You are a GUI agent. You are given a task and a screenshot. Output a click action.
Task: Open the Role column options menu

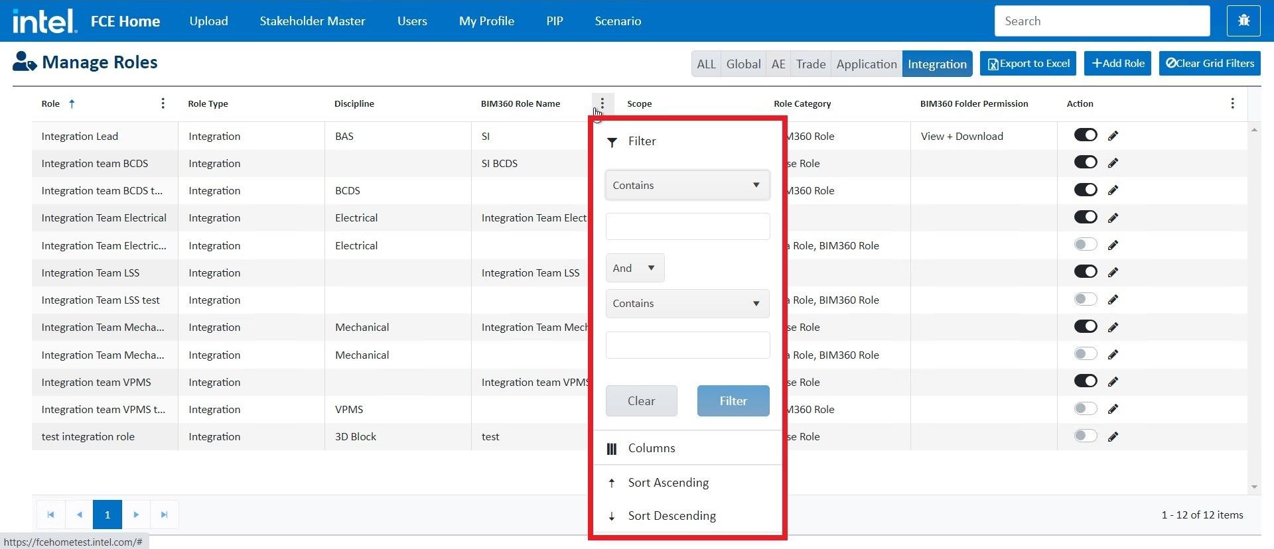click(x=163, y=103)
